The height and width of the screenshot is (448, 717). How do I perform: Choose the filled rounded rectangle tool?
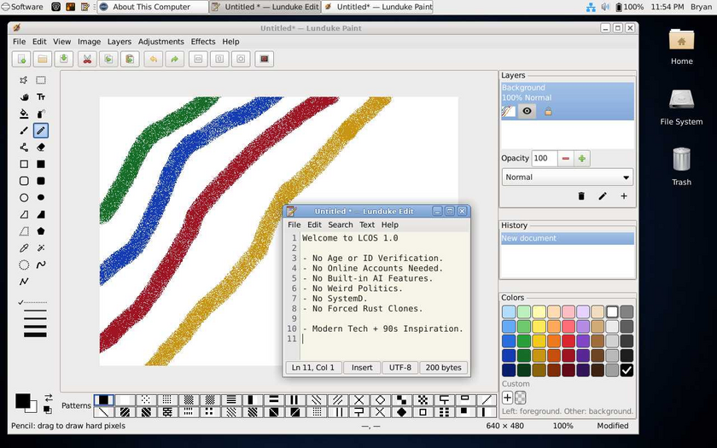(41, 181)
